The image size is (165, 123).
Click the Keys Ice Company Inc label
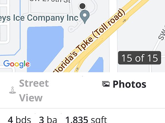click(39, 18)
